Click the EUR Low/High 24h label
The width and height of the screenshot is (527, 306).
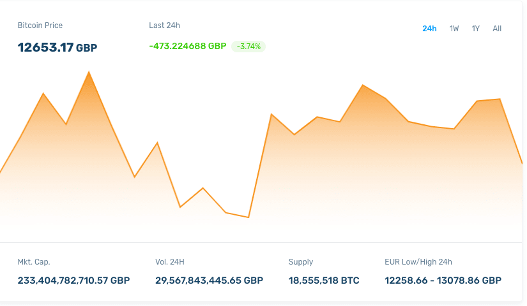tap(418, 262)
